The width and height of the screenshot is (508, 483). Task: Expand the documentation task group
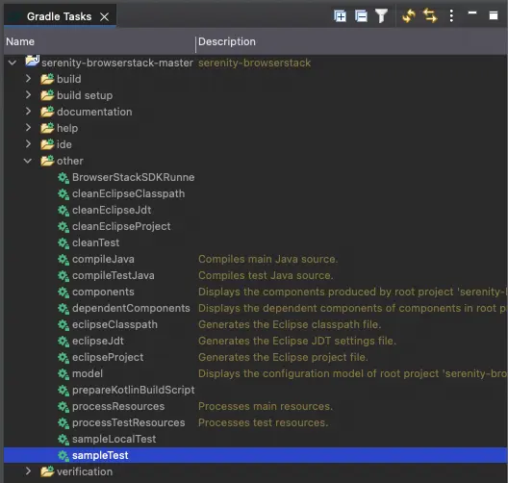coord(28,111)
